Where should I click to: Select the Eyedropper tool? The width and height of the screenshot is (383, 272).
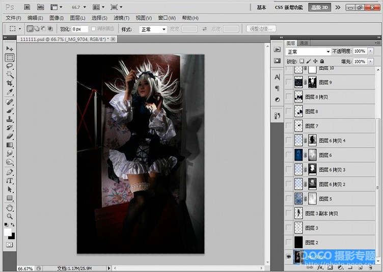point(10,92)
